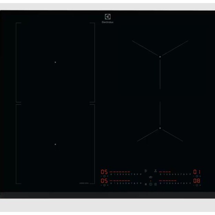Viewport: 215px width, 215px height.
Task: Tap timer clock icon under display 08
Action: point(197,185)
